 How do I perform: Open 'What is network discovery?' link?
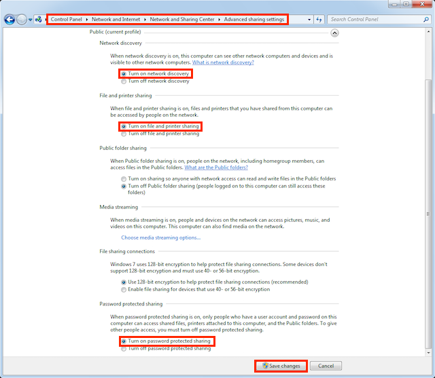[x=223, y=62]
